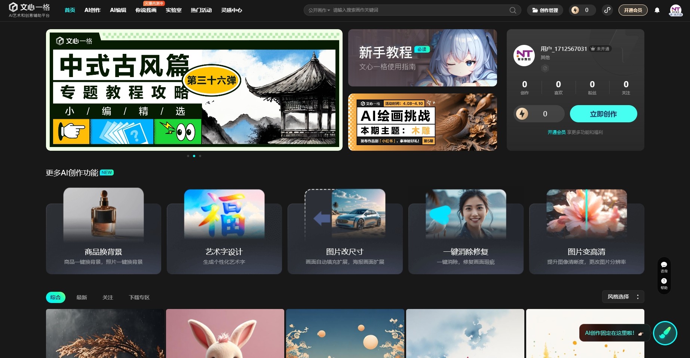This screenshot has height=358, width=690.
Task: Click the 文心一格 logo in header
Action: point(29,10)
